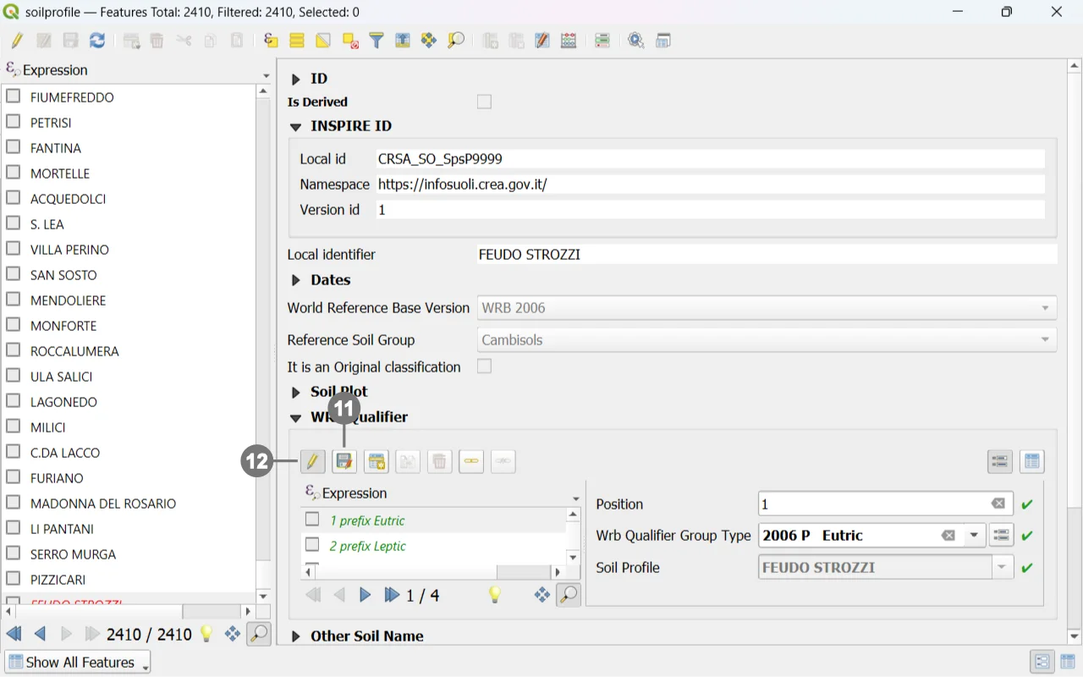Open the field calculator in toolbar

[569, 41]
